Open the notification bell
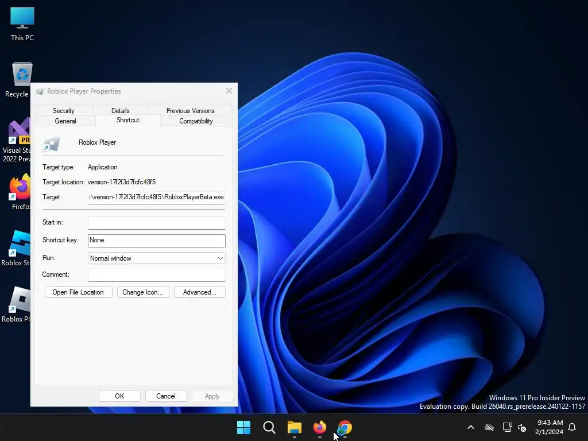The width and height of the screenshot is (588, 441). pos(572,427)
